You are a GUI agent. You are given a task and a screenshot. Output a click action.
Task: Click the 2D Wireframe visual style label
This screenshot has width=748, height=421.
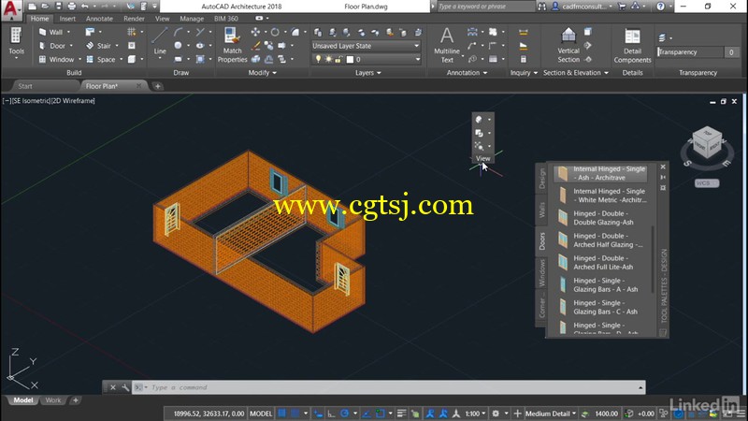tap(73, 101)
